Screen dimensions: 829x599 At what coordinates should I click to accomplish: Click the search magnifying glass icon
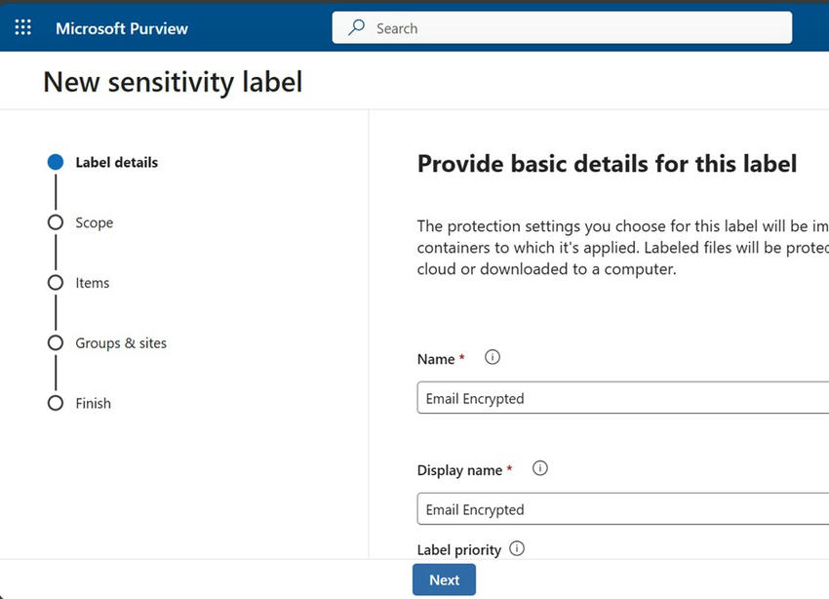click(356, 27)
